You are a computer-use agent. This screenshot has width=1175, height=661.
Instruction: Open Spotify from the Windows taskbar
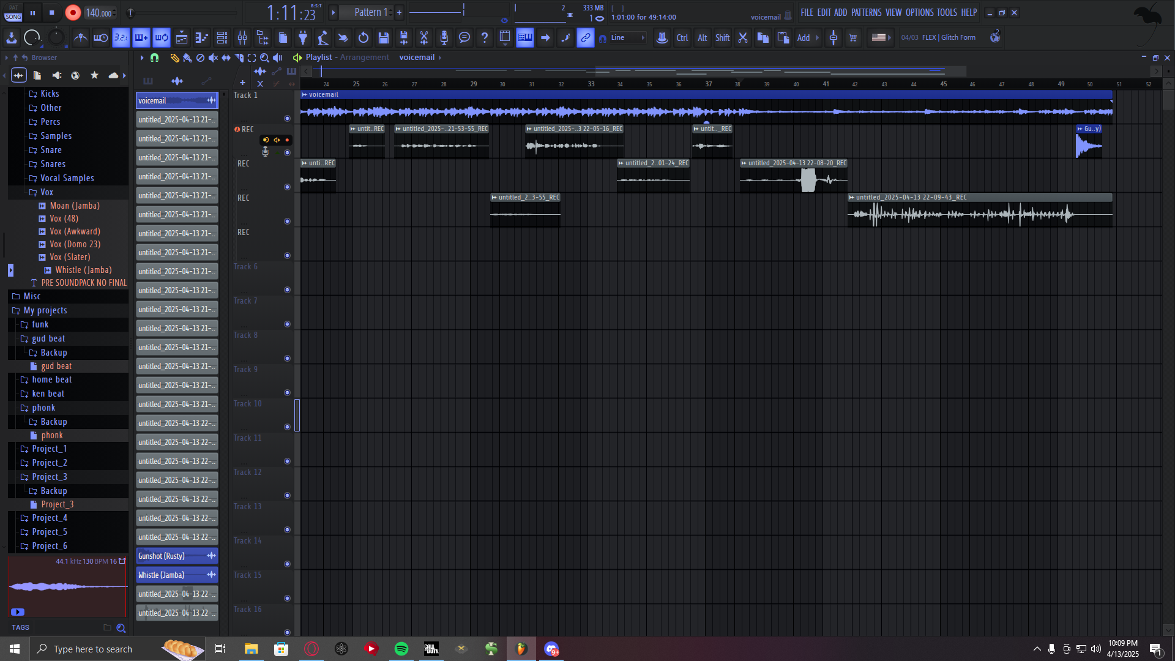click(401, 649)
